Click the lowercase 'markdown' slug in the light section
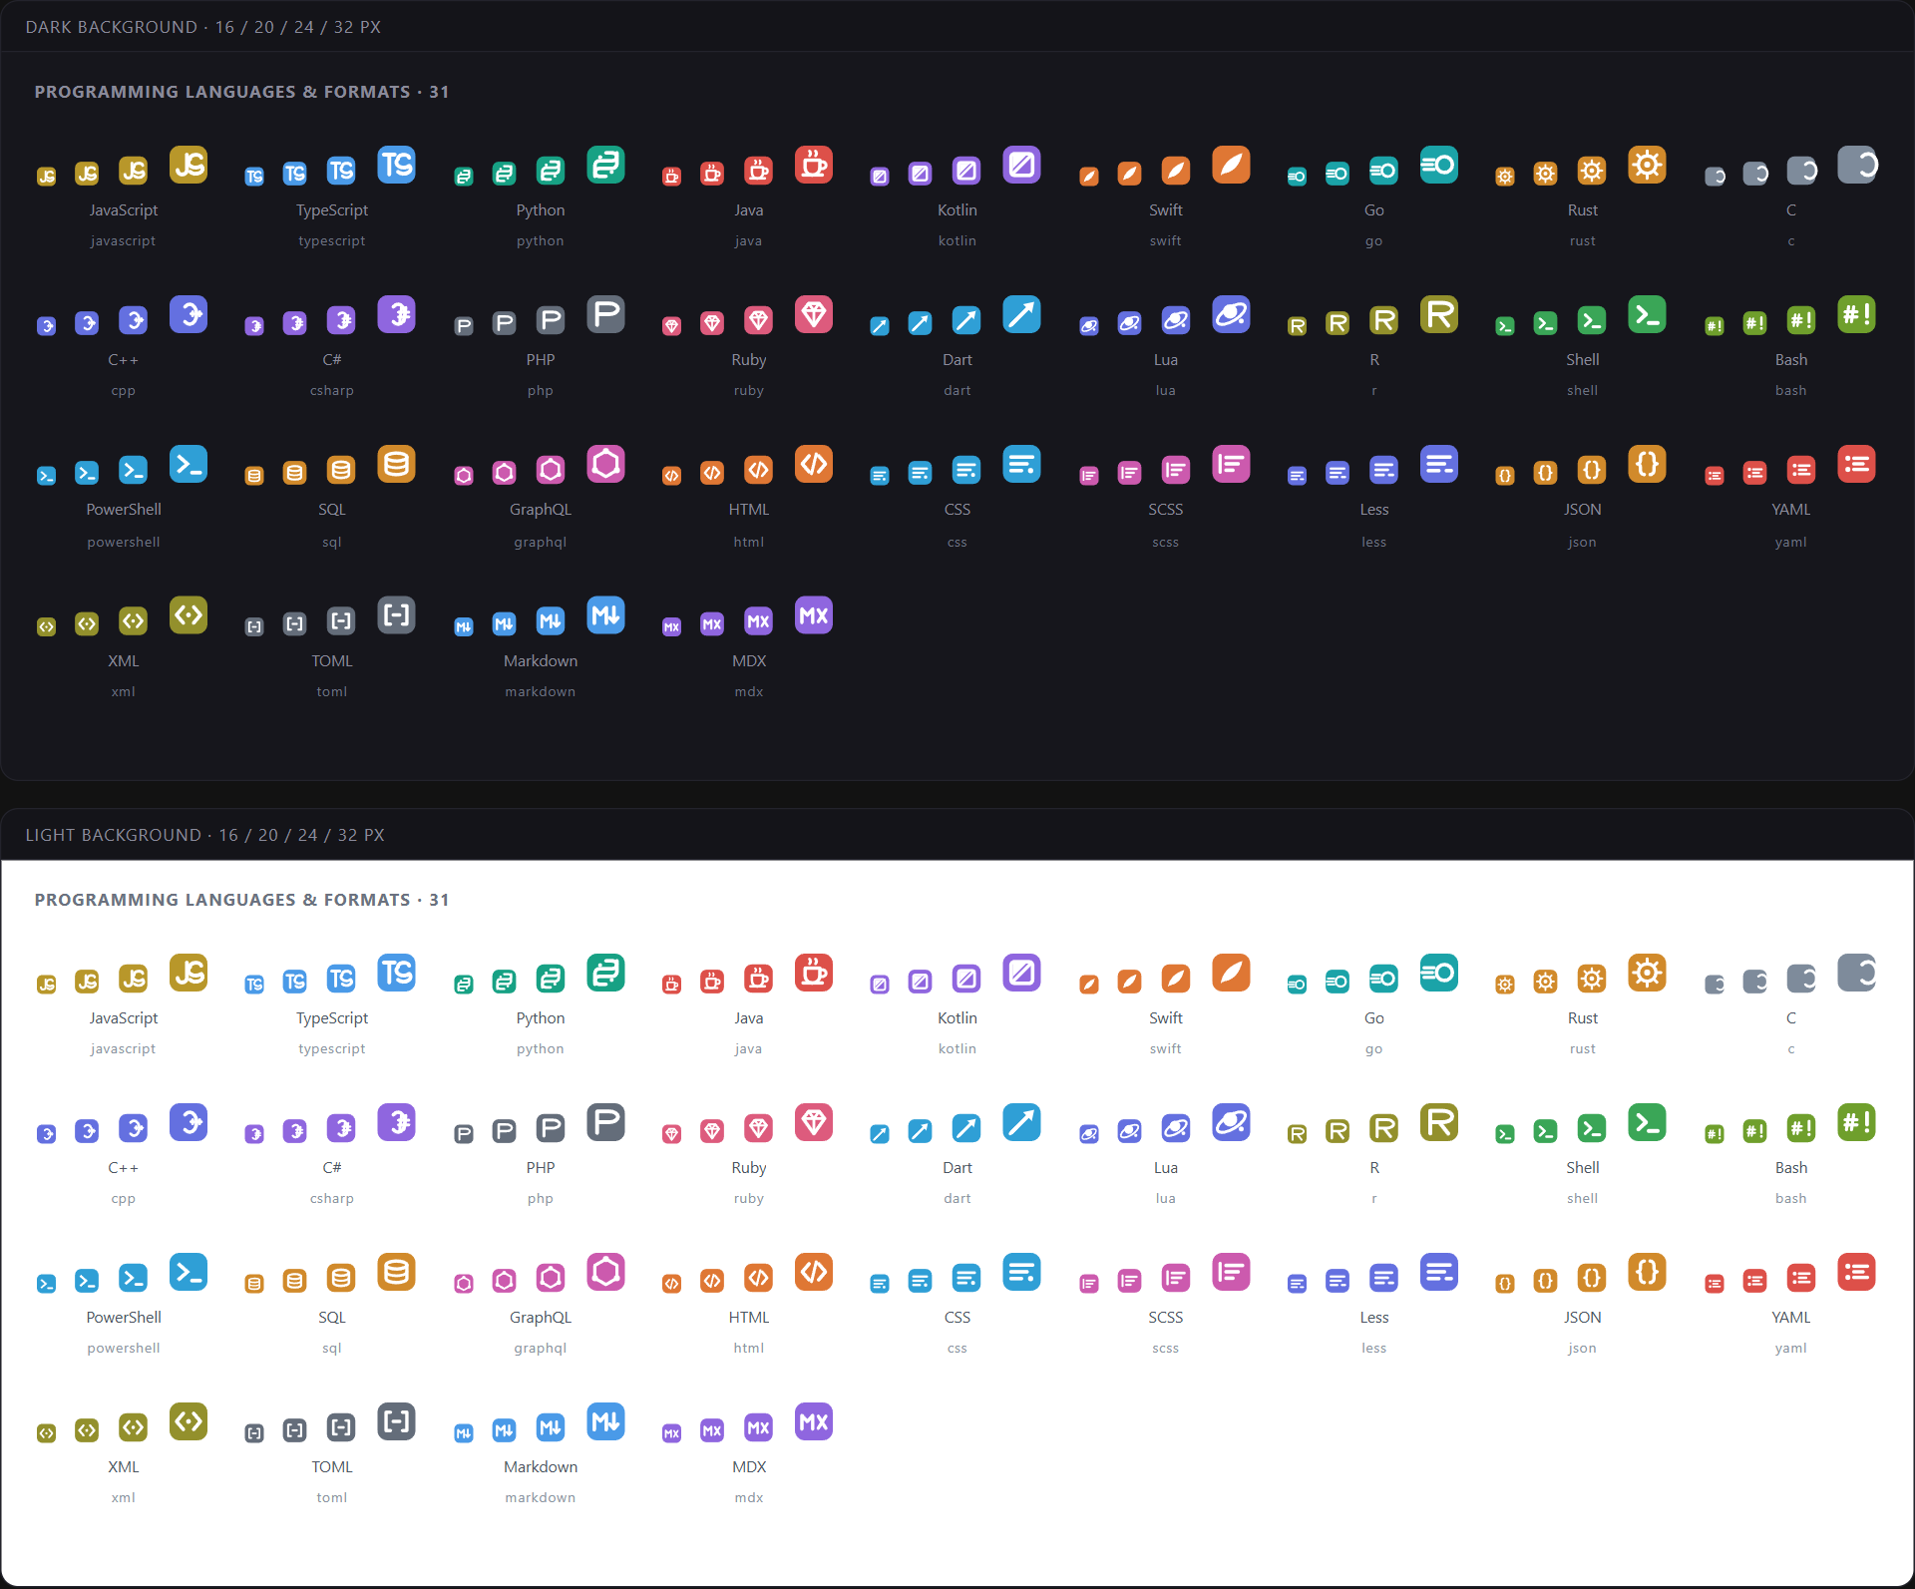The height and width of the screenshot is (1589, 1915). (x=541, y=1498)
